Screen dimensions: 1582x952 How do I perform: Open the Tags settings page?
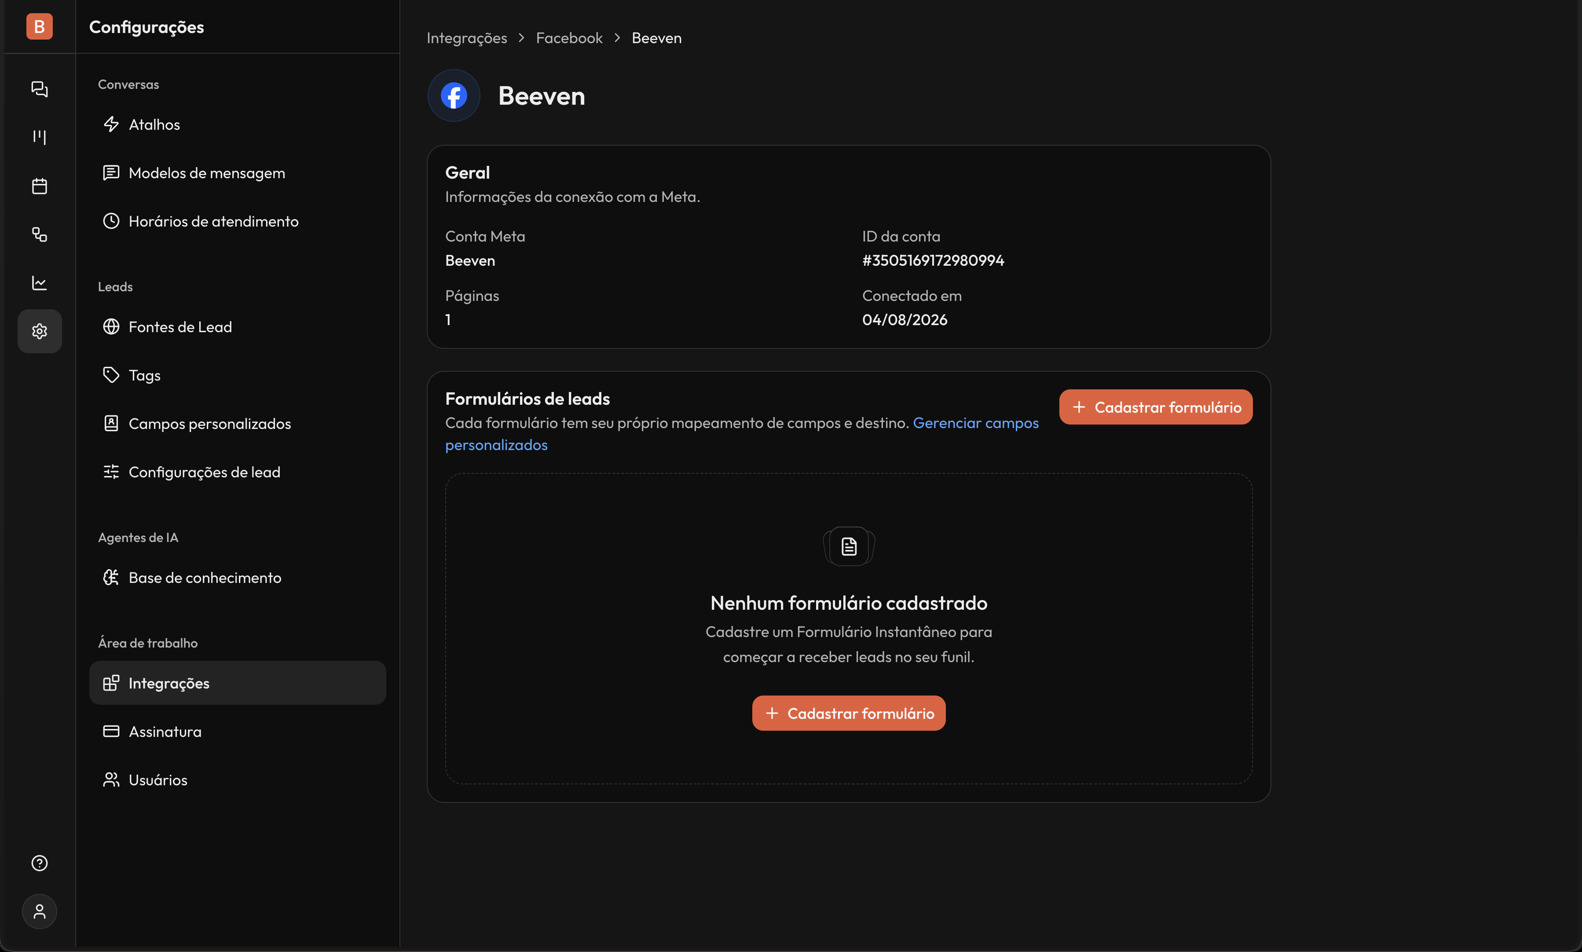coord(238,375)
